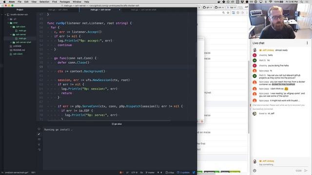The image size is (312, 175).
Task: Click the zoom magnifier in browser address bar
Action: [x=223, y=13]
